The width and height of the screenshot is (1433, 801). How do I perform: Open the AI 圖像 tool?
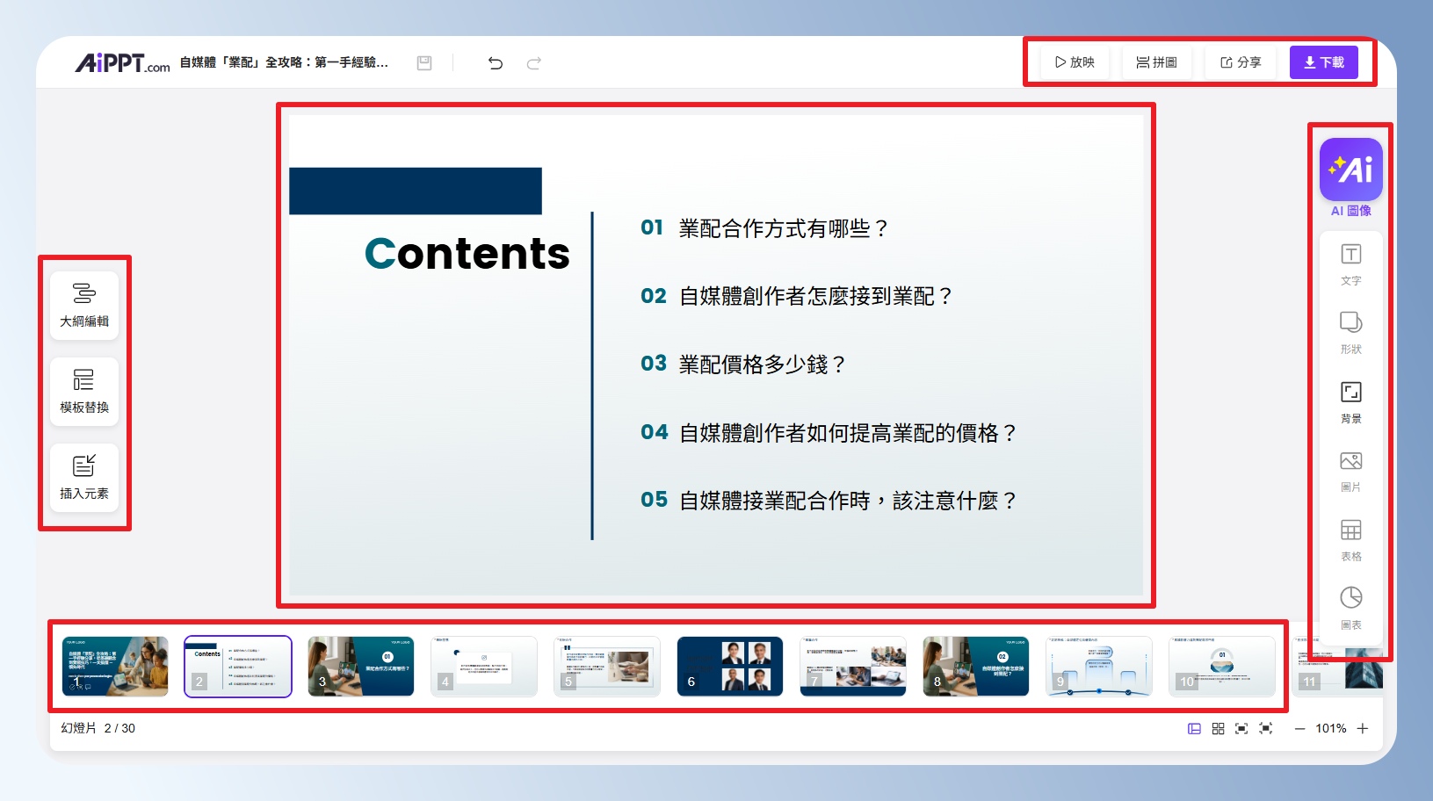(1350, 170)
